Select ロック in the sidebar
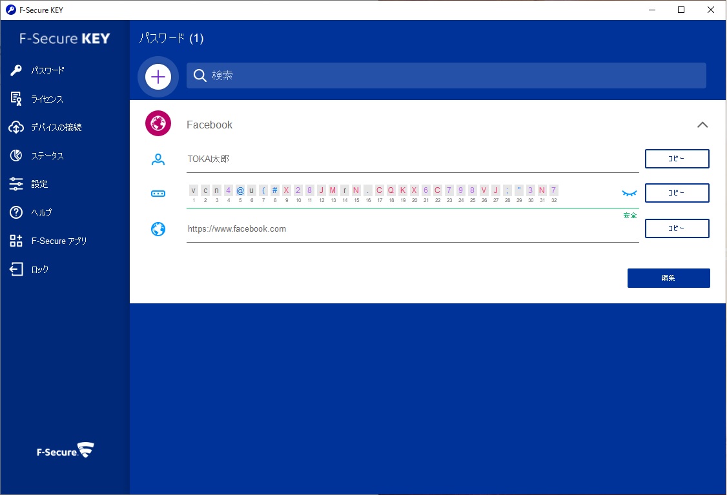 tap(39, 269)
